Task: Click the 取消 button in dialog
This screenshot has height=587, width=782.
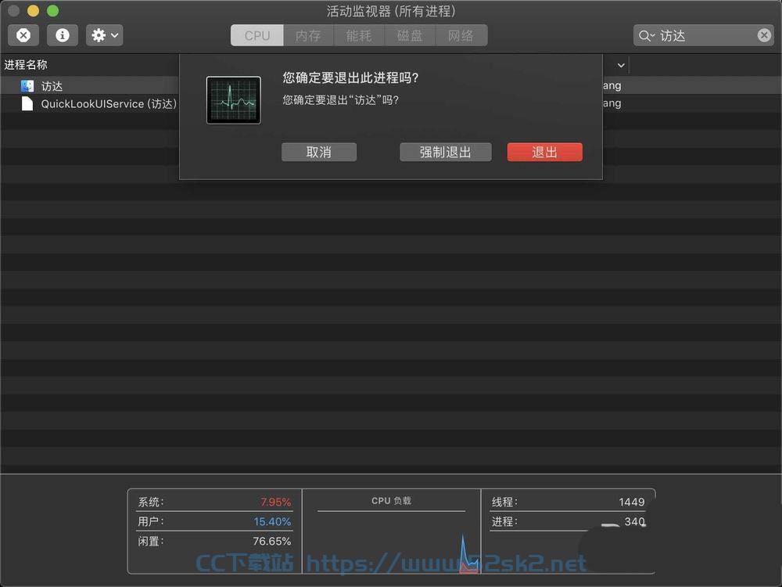Action: 319,153
